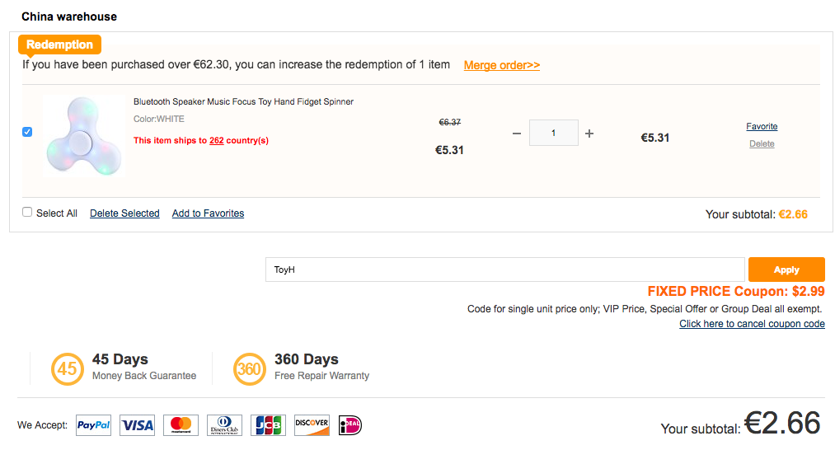Click the iDEAL payment icon
The height and width of the screenshot is (450, 835).
point(349,425)
